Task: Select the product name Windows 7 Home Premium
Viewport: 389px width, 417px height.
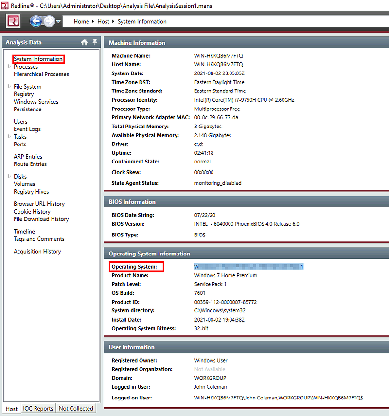Action: 226,275
